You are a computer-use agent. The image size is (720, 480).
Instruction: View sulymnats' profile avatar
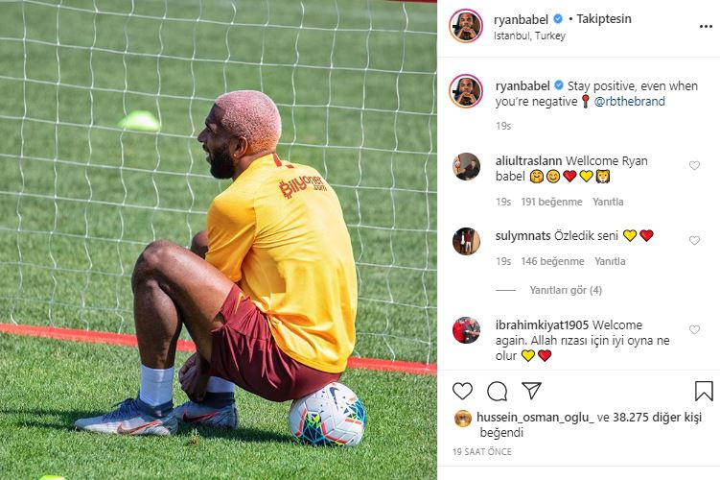point(466,241)
